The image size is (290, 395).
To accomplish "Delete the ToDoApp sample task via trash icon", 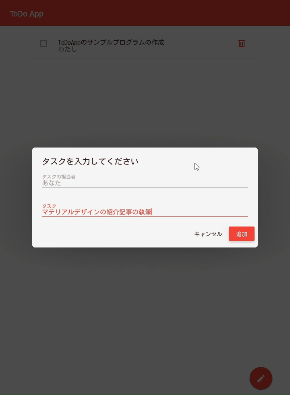I will [x=241, y=44].
